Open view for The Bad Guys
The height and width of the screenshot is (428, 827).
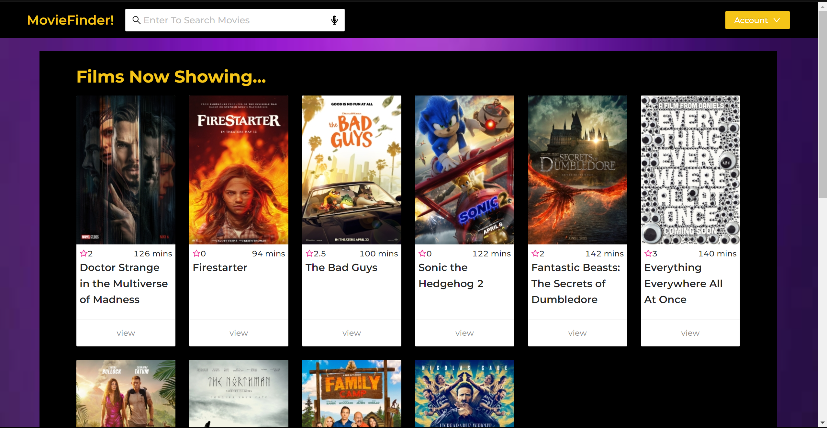tap(352, 333)
